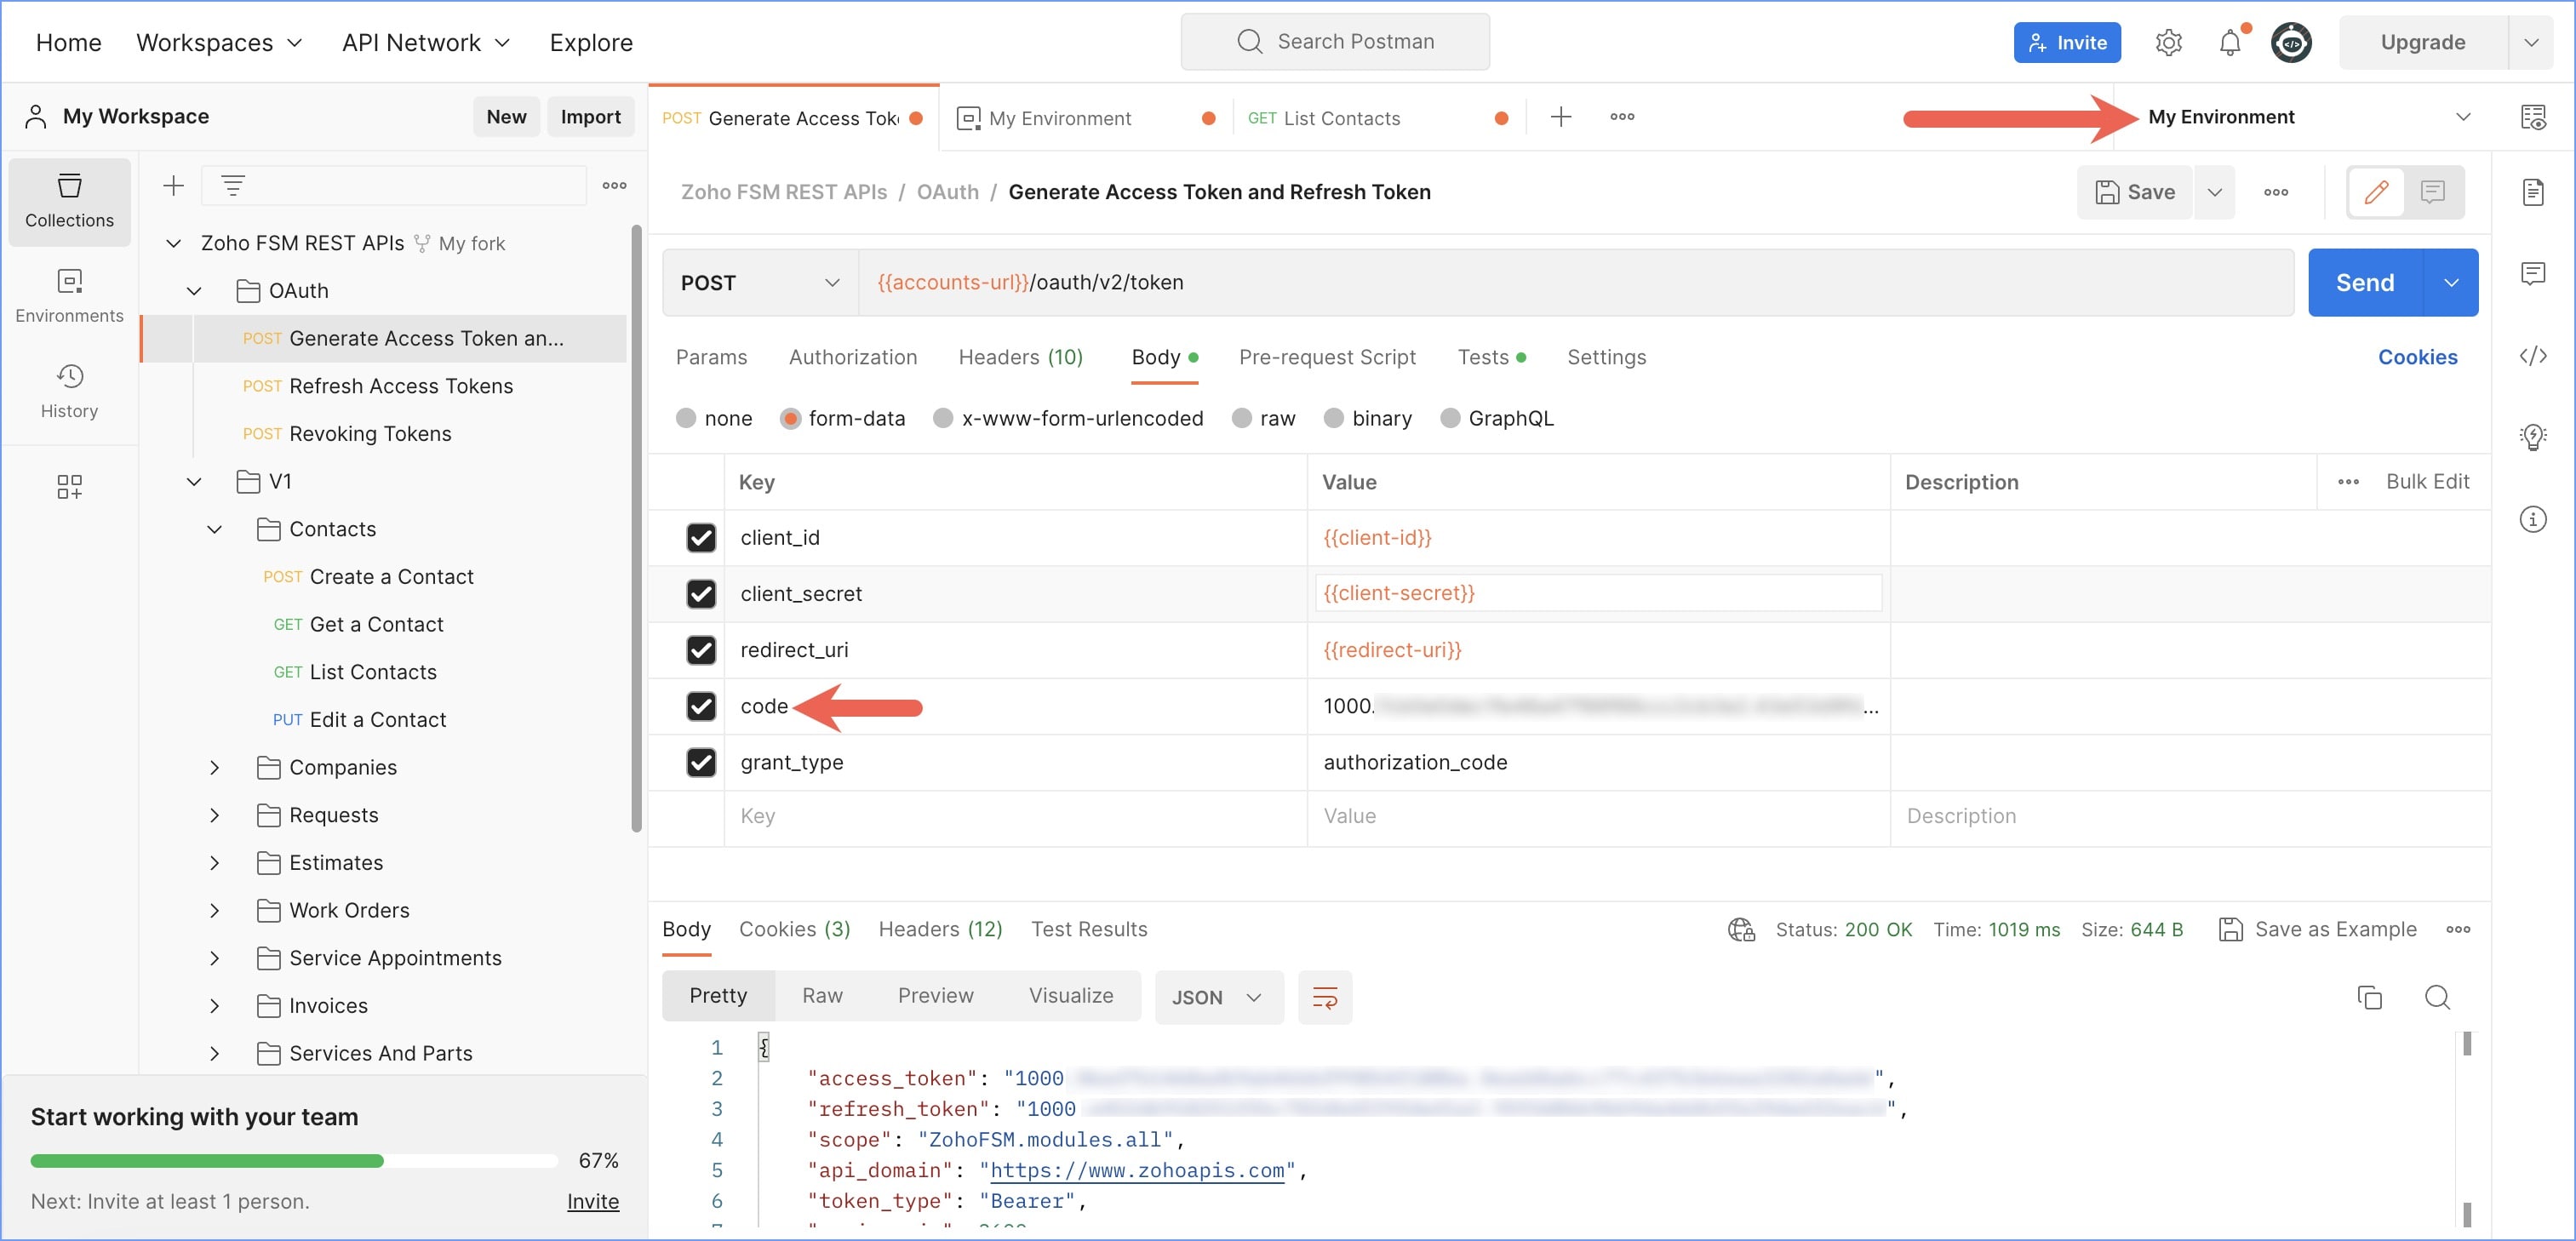This screenshot has width=2576, height=1241.
Task: Uncheck the grant_type row checkbox
Action: 701,762
